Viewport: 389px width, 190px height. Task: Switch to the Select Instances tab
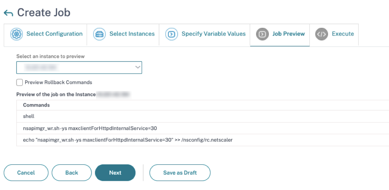point(123,35)
